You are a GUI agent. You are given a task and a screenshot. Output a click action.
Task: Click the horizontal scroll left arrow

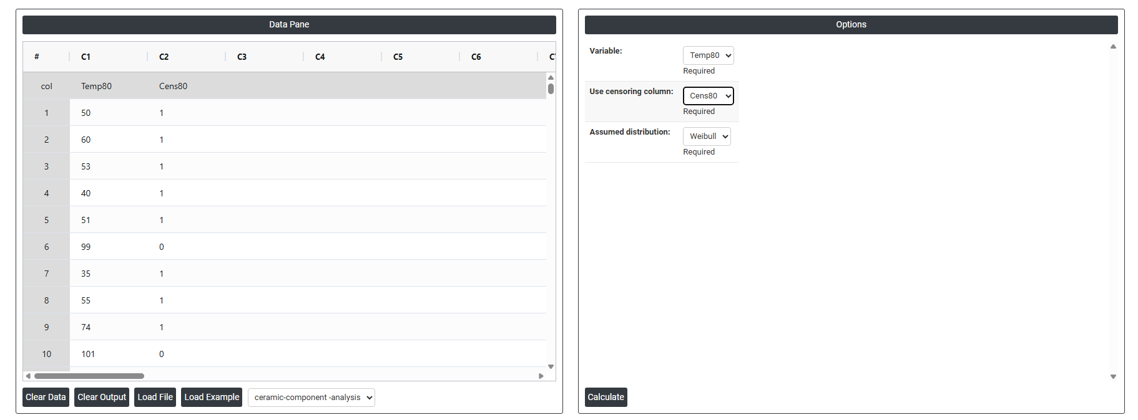(28, 376)
